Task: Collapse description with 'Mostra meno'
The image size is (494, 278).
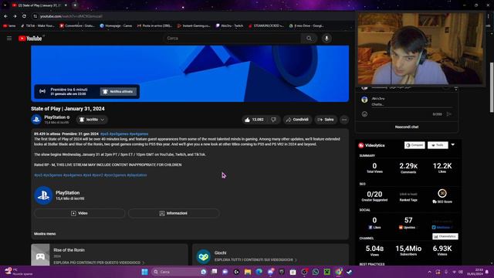Action: (x=45, y=234)
